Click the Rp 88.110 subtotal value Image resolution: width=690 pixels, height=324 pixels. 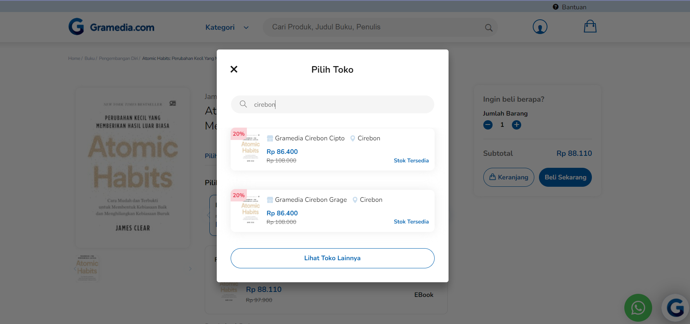(574, 153)
